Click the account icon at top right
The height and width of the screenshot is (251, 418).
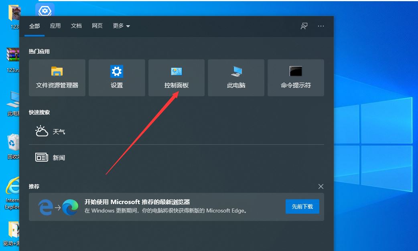(304, 26)
